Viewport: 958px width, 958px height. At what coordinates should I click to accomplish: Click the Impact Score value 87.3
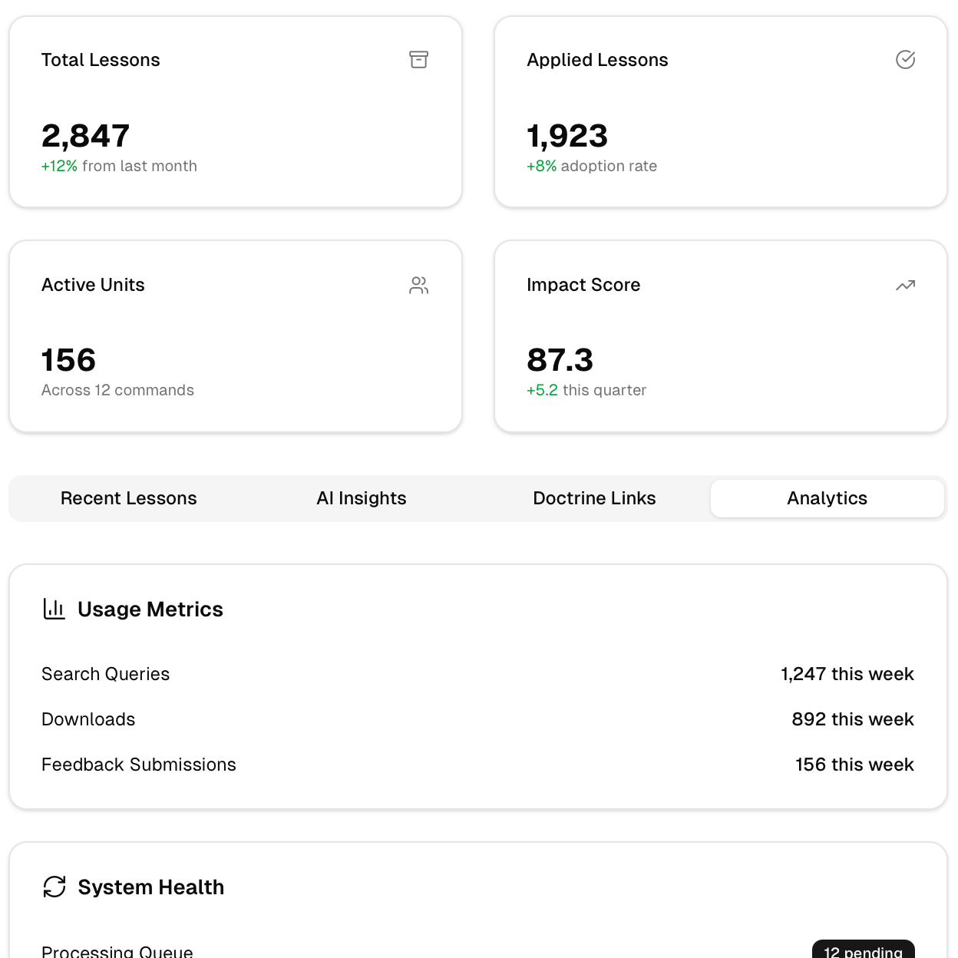click(560, 360)
